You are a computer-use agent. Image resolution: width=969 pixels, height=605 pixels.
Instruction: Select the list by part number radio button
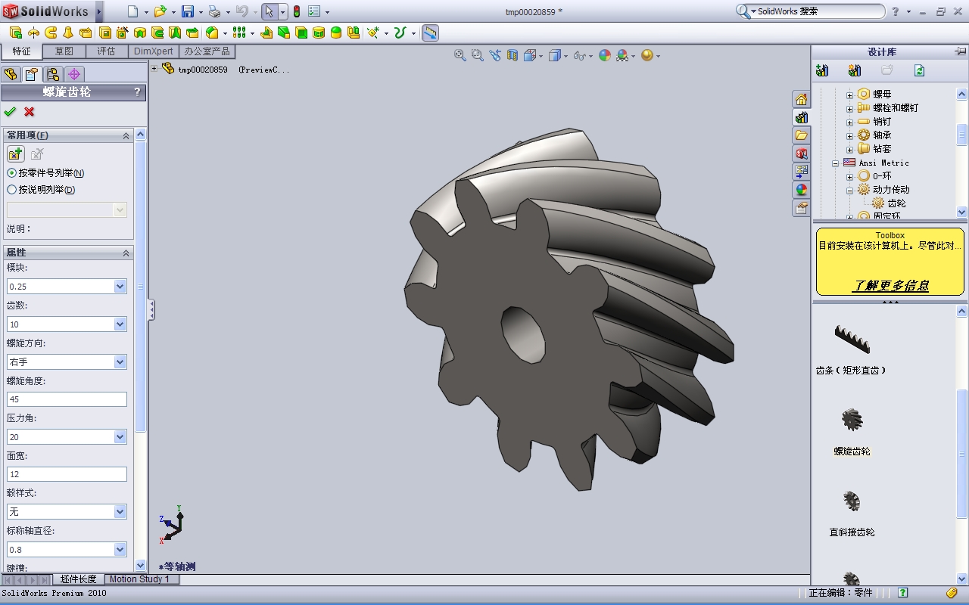tap(11, 173)
